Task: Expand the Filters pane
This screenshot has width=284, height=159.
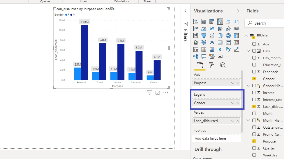Action: point(186,11)
